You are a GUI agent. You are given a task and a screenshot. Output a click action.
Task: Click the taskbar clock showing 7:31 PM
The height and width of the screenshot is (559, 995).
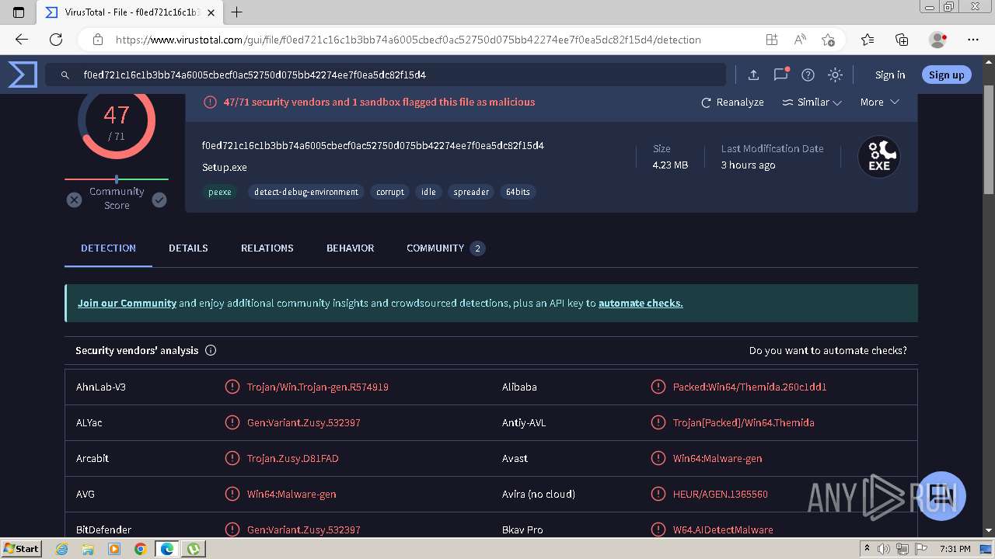(955, 549)
